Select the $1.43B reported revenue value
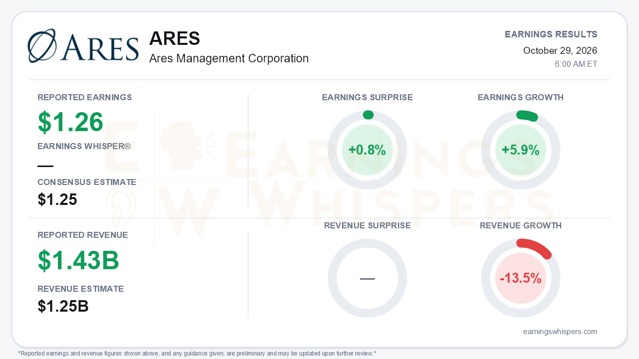 click(x=78, y=260)
